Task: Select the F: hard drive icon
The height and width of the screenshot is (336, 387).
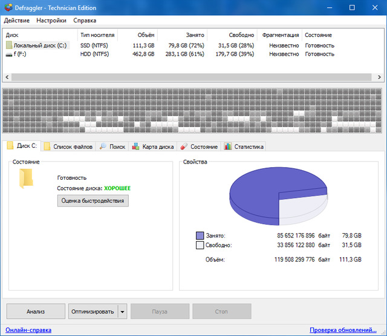Action: coord(8,54)
